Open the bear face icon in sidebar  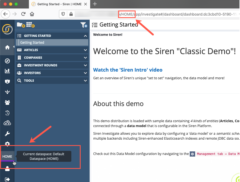click(x=7, y=81)
